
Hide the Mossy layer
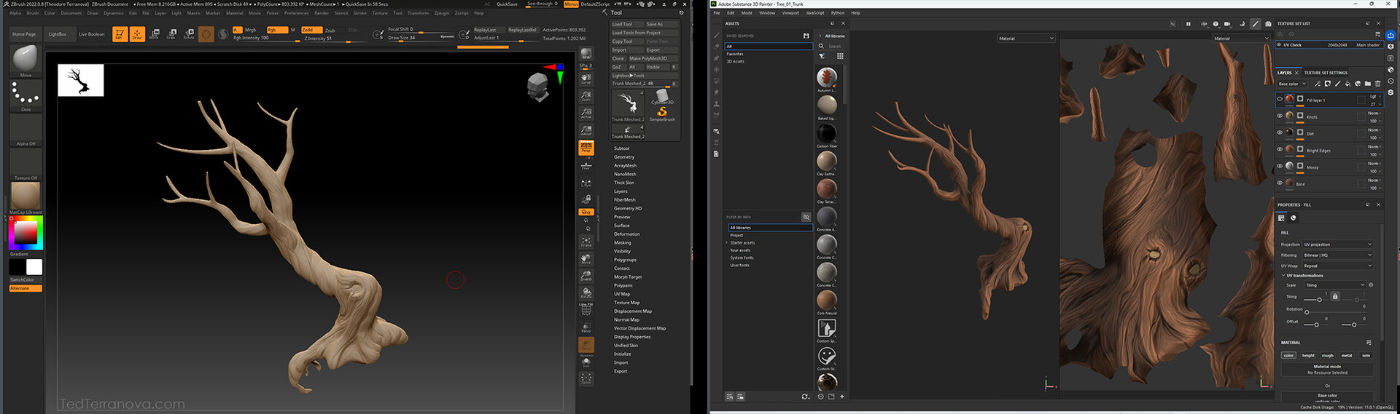[x=1280, y=166]
